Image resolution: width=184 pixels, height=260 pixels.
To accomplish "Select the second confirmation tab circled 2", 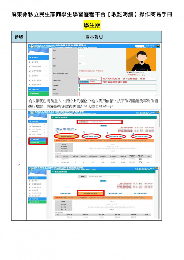I will 91,137.
